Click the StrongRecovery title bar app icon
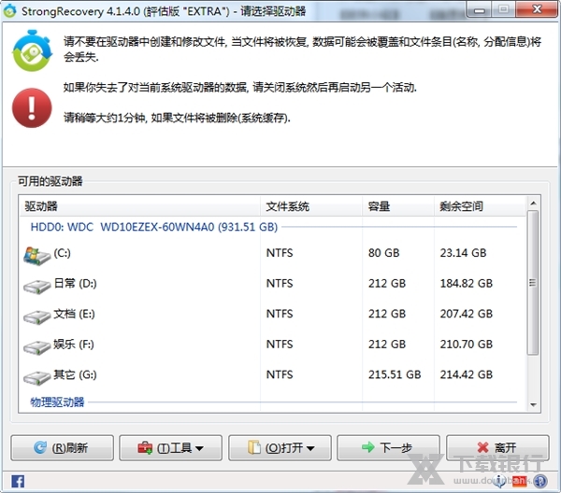 [9, 10]
